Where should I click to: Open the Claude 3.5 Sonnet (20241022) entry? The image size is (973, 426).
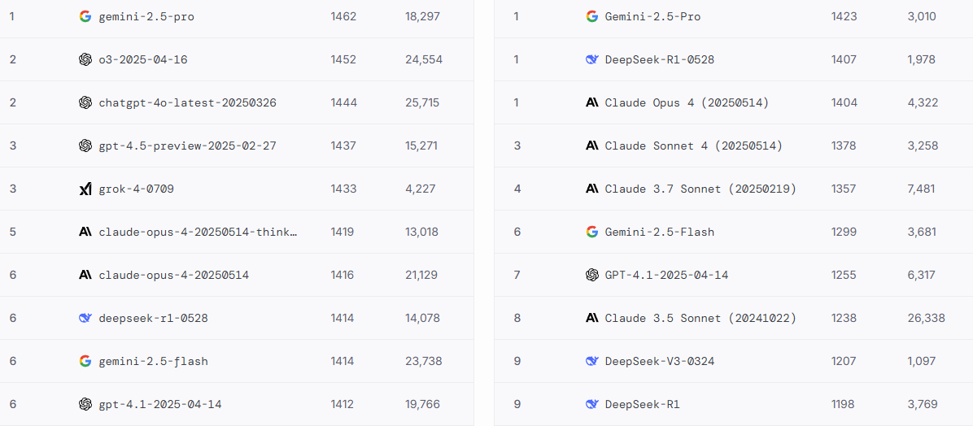pyautogui.click(x=700, y=318)
